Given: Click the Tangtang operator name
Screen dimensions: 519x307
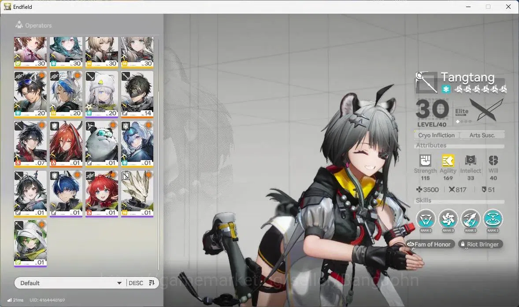Looking at the screenshot, I should (468, 78).
